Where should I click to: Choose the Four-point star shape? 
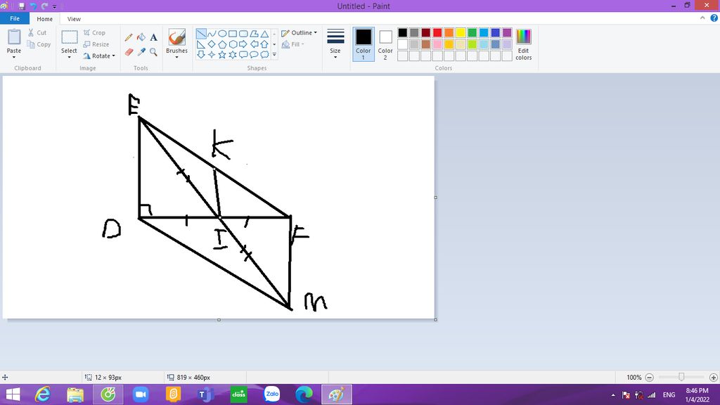tap(212, 55)
